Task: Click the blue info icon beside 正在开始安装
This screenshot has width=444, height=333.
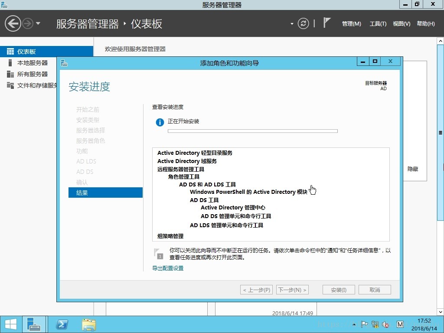Action: [x=160, y=122]
